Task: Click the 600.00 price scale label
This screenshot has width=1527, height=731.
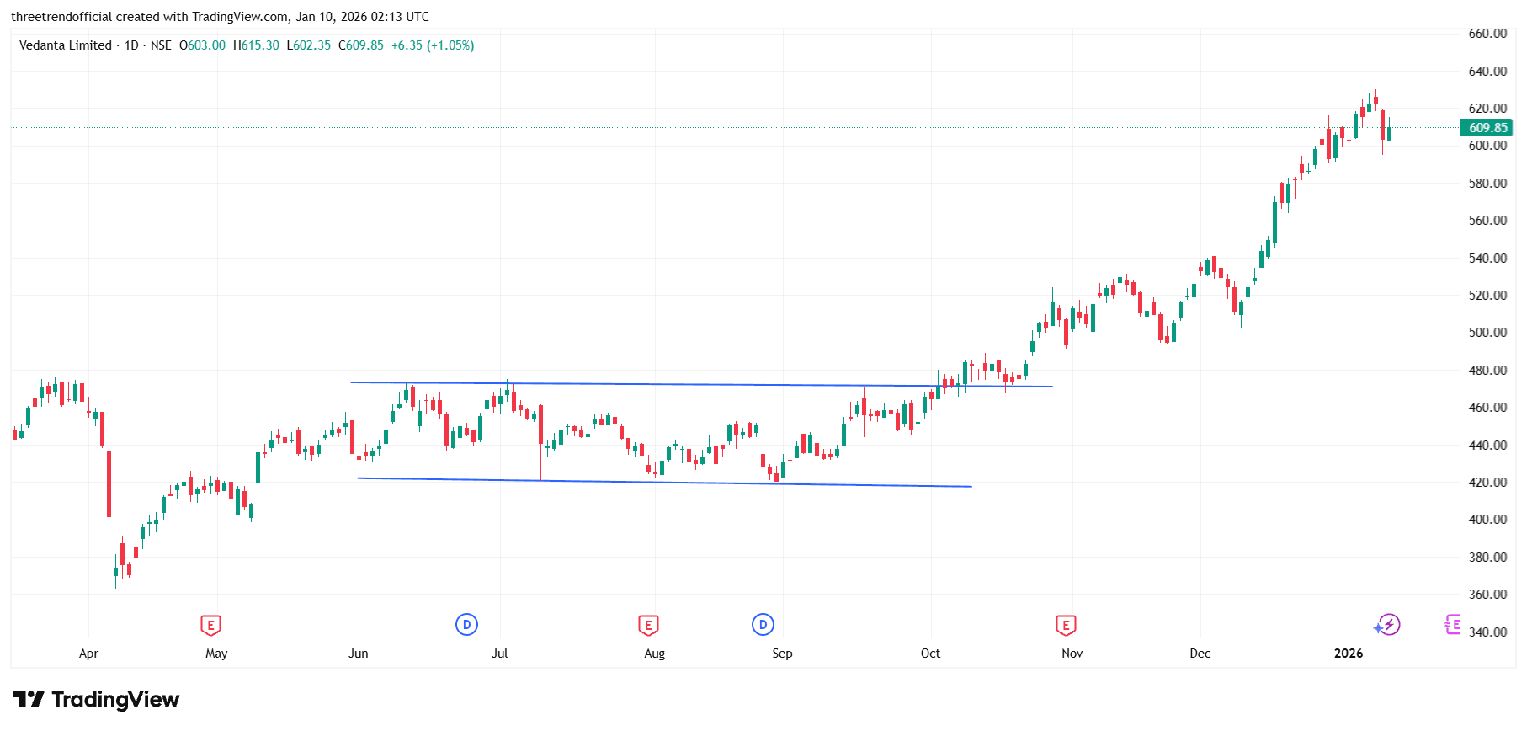Action: click(1487, 146)
